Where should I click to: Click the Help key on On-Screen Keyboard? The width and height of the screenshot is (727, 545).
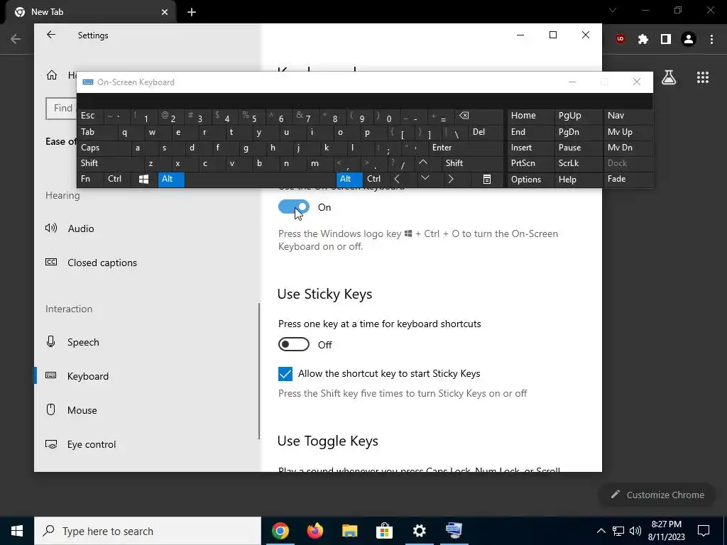[579, 180]
